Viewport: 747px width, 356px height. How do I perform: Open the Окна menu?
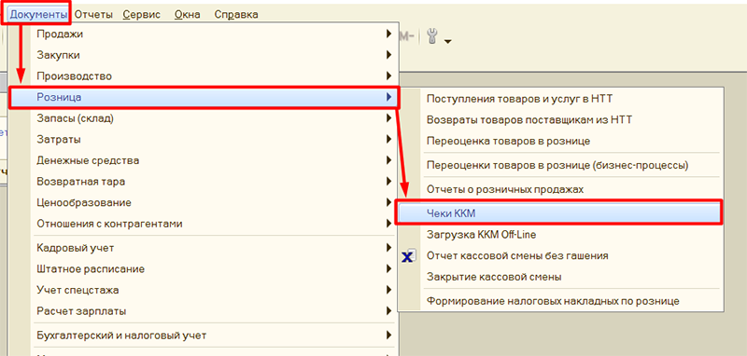pyautogui.click(x=188, y=14)
